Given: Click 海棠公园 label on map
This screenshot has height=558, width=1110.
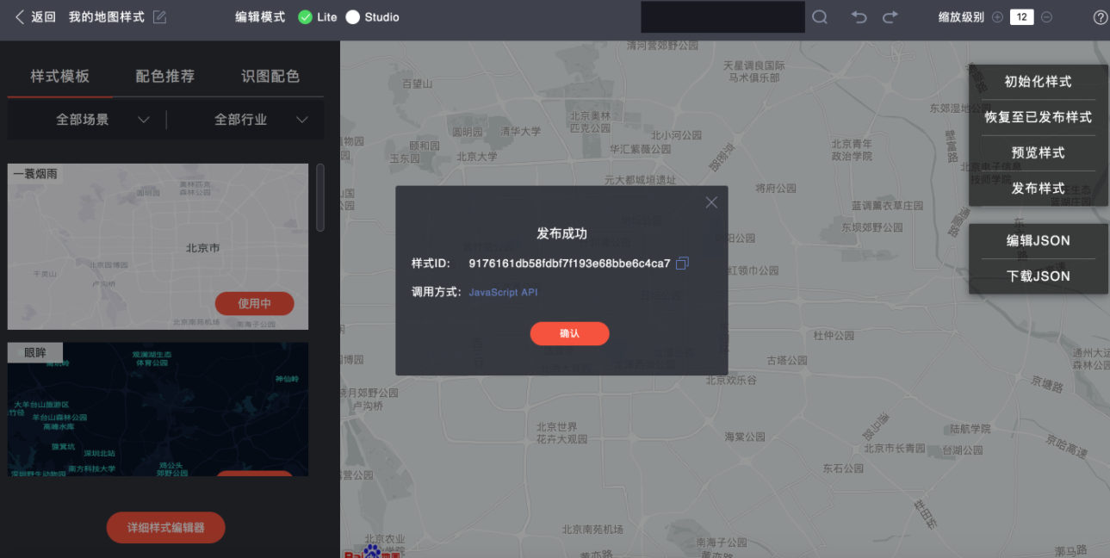Looking at the screenshot, I should coord(745,437).
